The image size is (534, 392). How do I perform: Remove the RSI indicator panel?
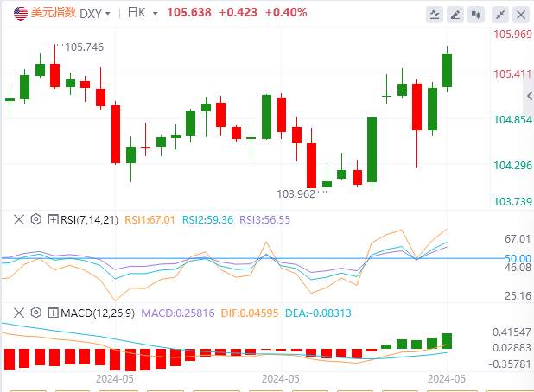(19, 219)
